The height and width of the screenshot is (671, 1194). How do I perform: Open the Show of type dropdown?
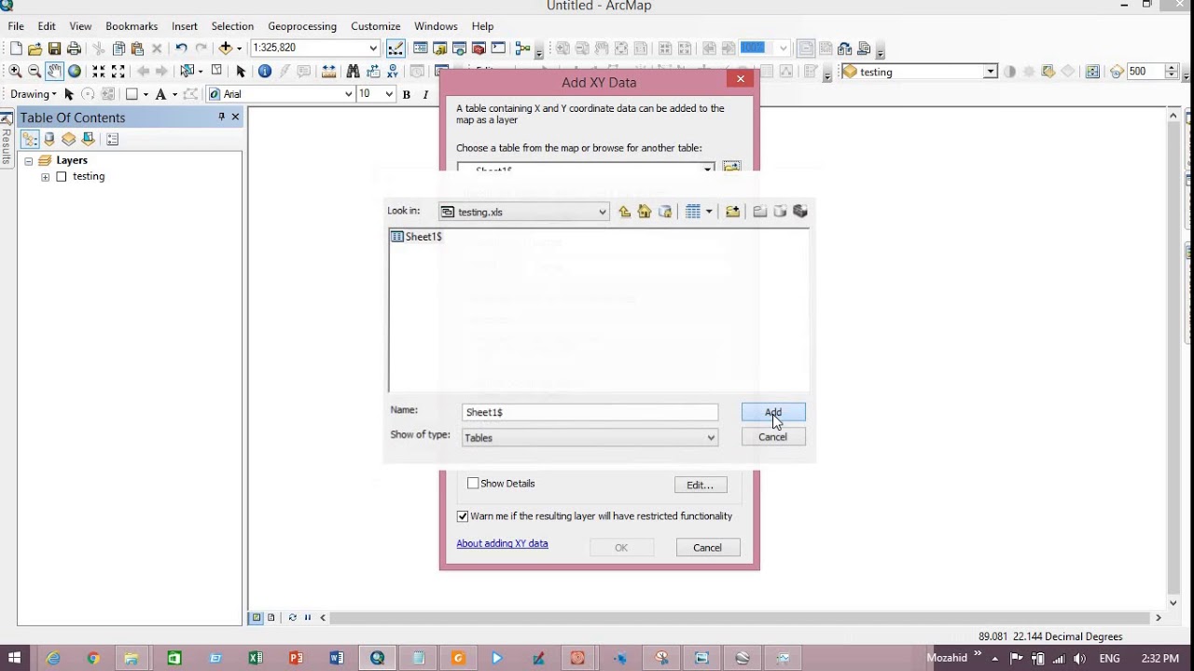tap(711, 438)
